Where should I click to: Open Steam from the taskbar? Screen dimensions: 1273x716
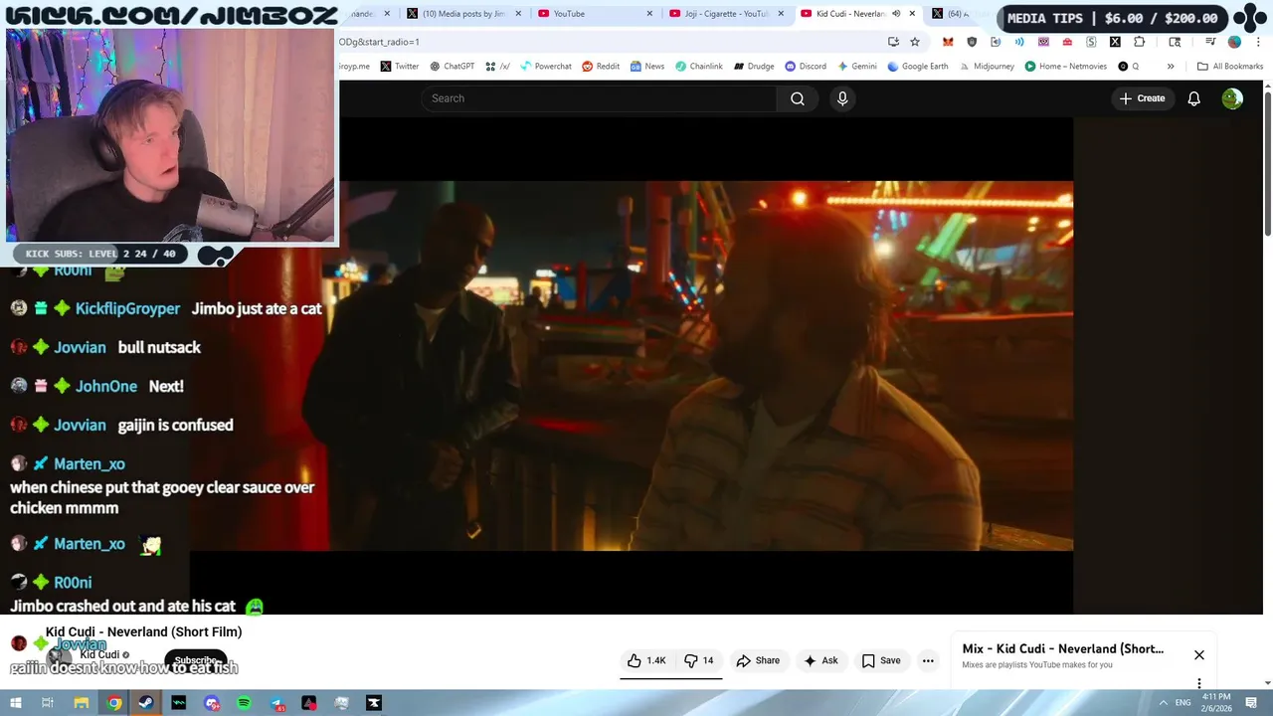point(146,703)
